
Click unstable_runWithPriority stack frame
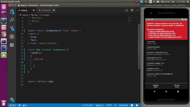tap(166, 53)
